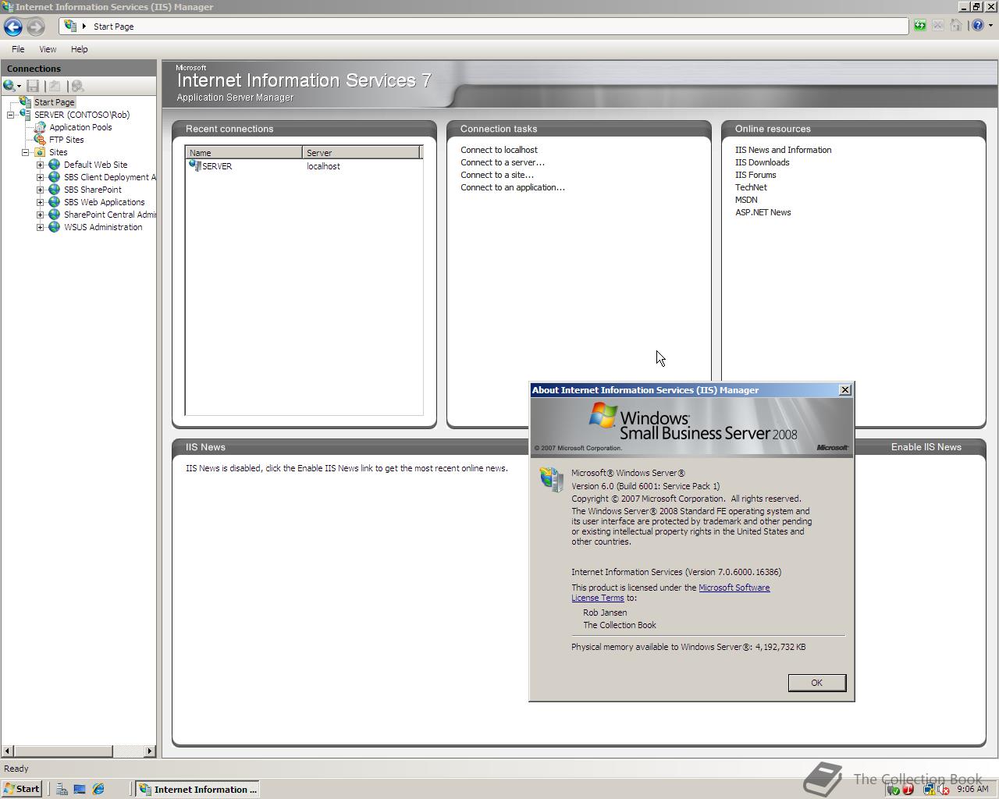The height and width of the screenshot is (799, 999).
Task: Click Internet Information taskbar button
Action: pyautogui.click(x=197, y=790)
